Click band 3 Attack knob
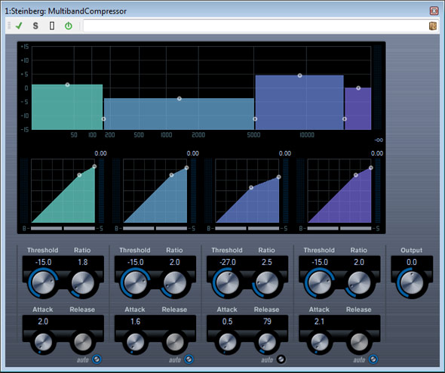Viewport: 445px width, 373px height. coord(227,342)
